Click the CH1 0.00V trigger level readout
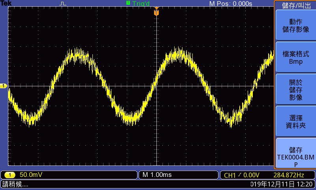 [x=241, y=175]
